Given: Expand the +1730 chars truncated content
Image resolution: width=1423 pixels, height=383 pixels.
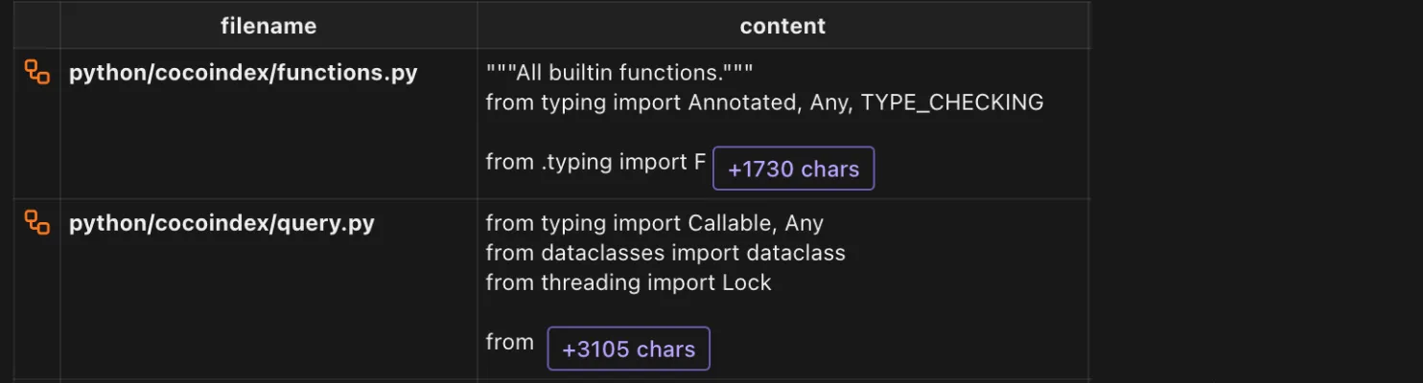Looking at the screenshot, I should 793,169.
